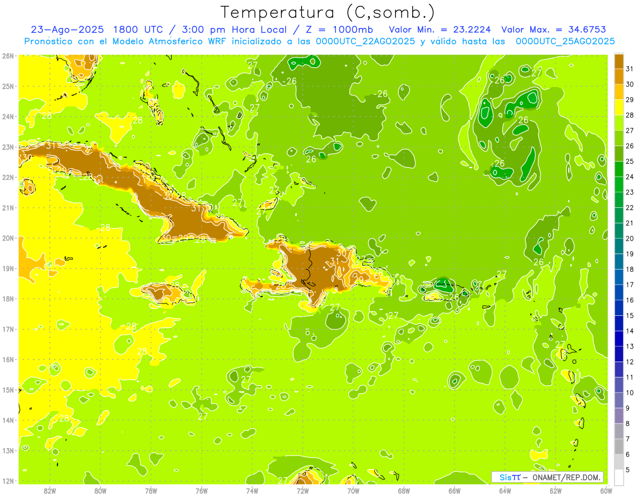Click the 'Temperatura (C,somb.)' map title
The image size is (644, 498).
click(x=328, y=12)
